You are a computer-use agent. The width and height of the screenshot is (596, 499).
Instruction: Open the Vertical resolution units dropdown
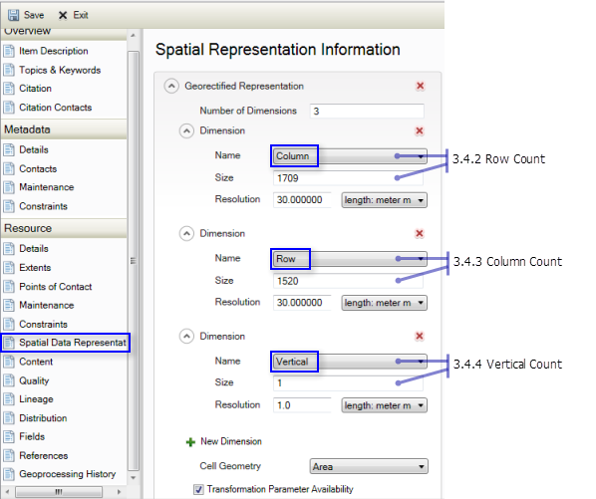pos(385,405)
